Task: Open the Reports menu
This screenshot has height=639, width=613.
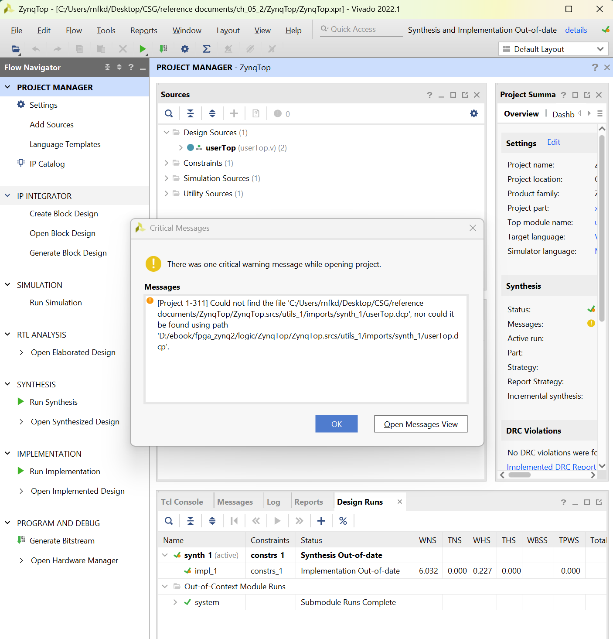Action: pyautogui.click(x=144, y=30)
